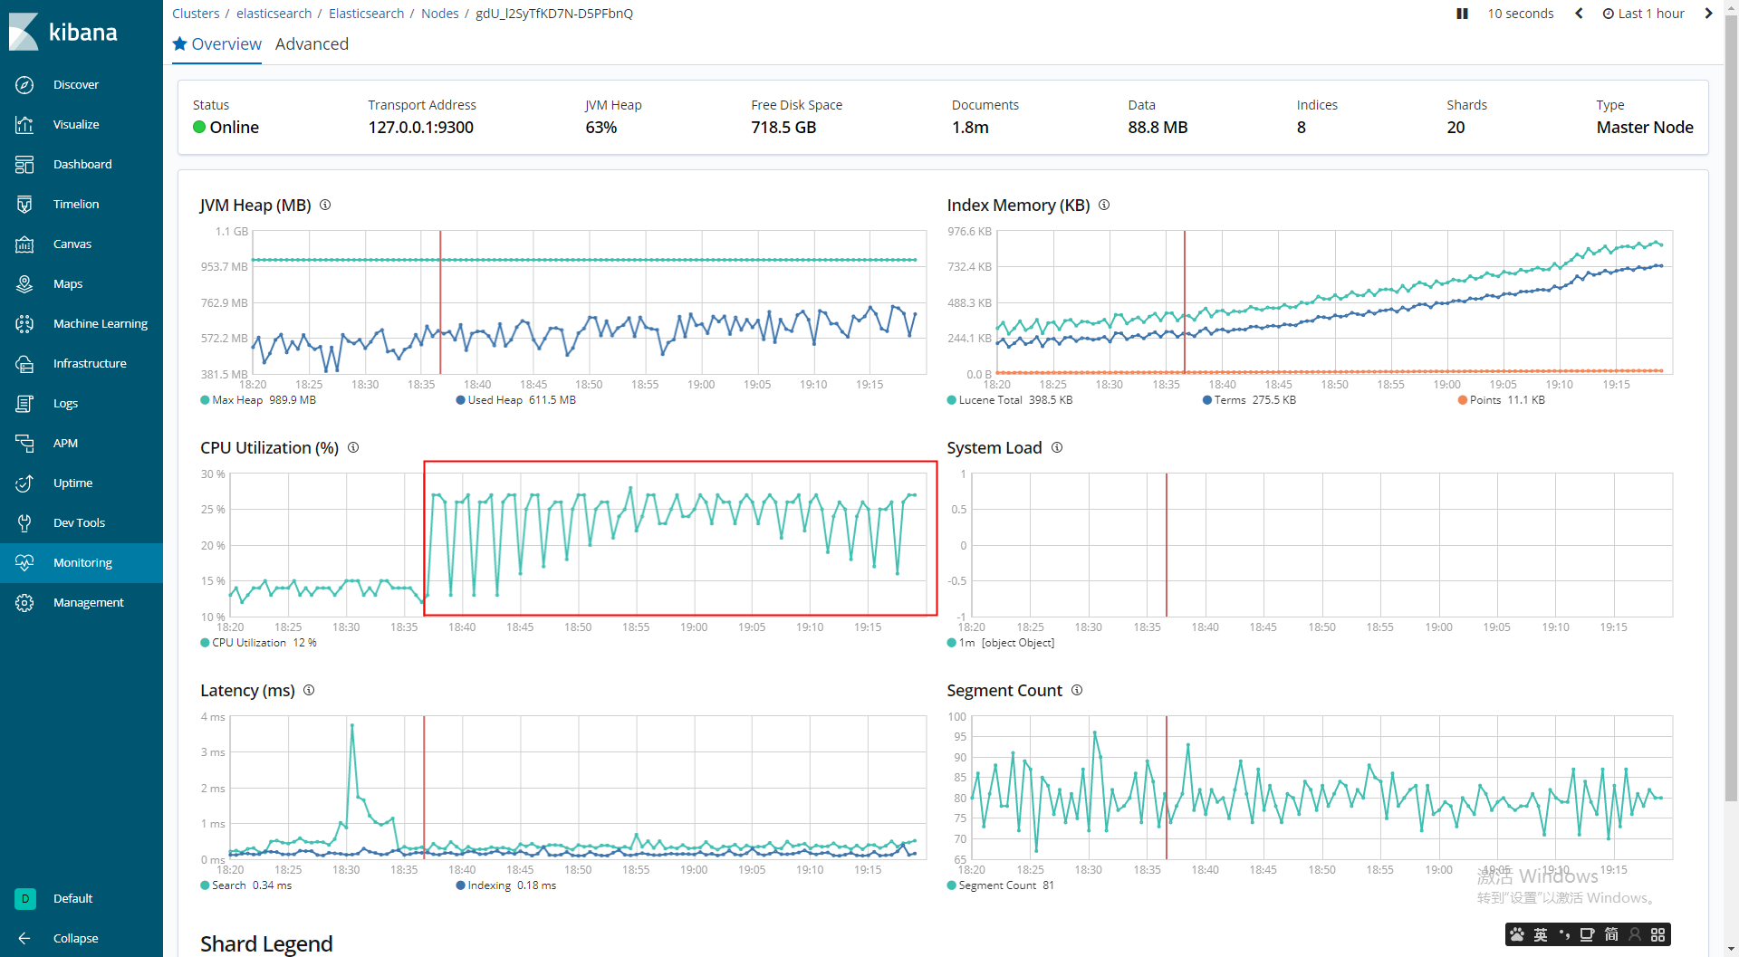1739x957 pixels.
Task: Go to Nodes breadcrumb link
Action: click(440, 14)
